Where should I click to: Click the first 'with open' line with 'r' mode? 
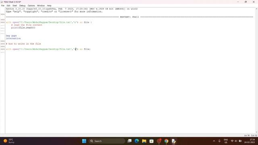click(49, 23)
